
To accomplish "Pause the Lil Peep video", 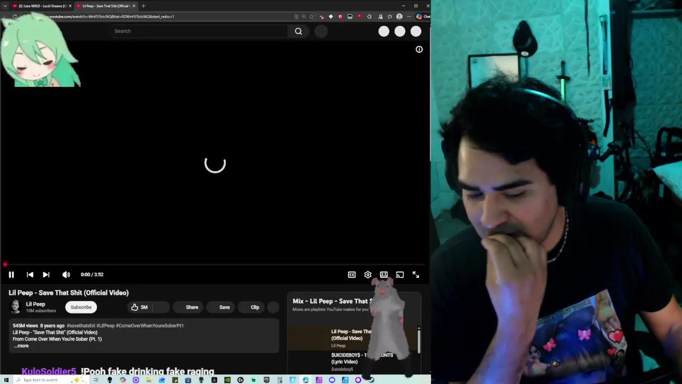I will point(11,275).
